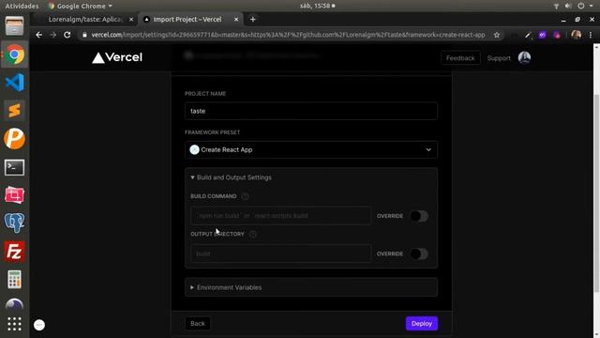Open the Atividades overview
This screenshot has width=600, height=338.
tap(22, 6)
